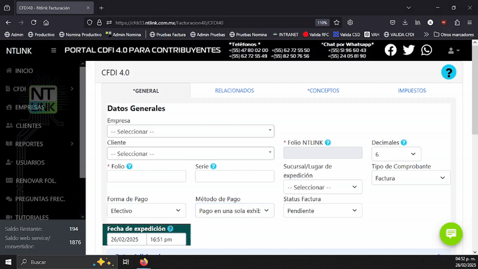Click the 110% zoom level indicator

click(322, 23)
